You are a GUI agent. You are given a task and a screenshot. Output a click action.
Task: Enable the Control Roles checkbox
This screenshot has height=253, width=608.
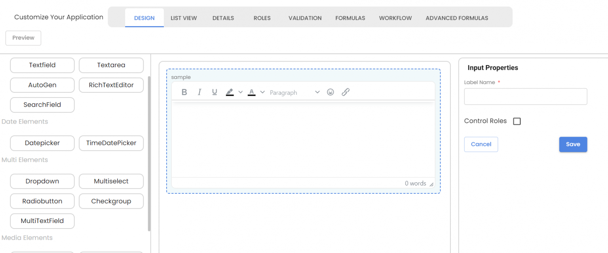tap(517, 121)
